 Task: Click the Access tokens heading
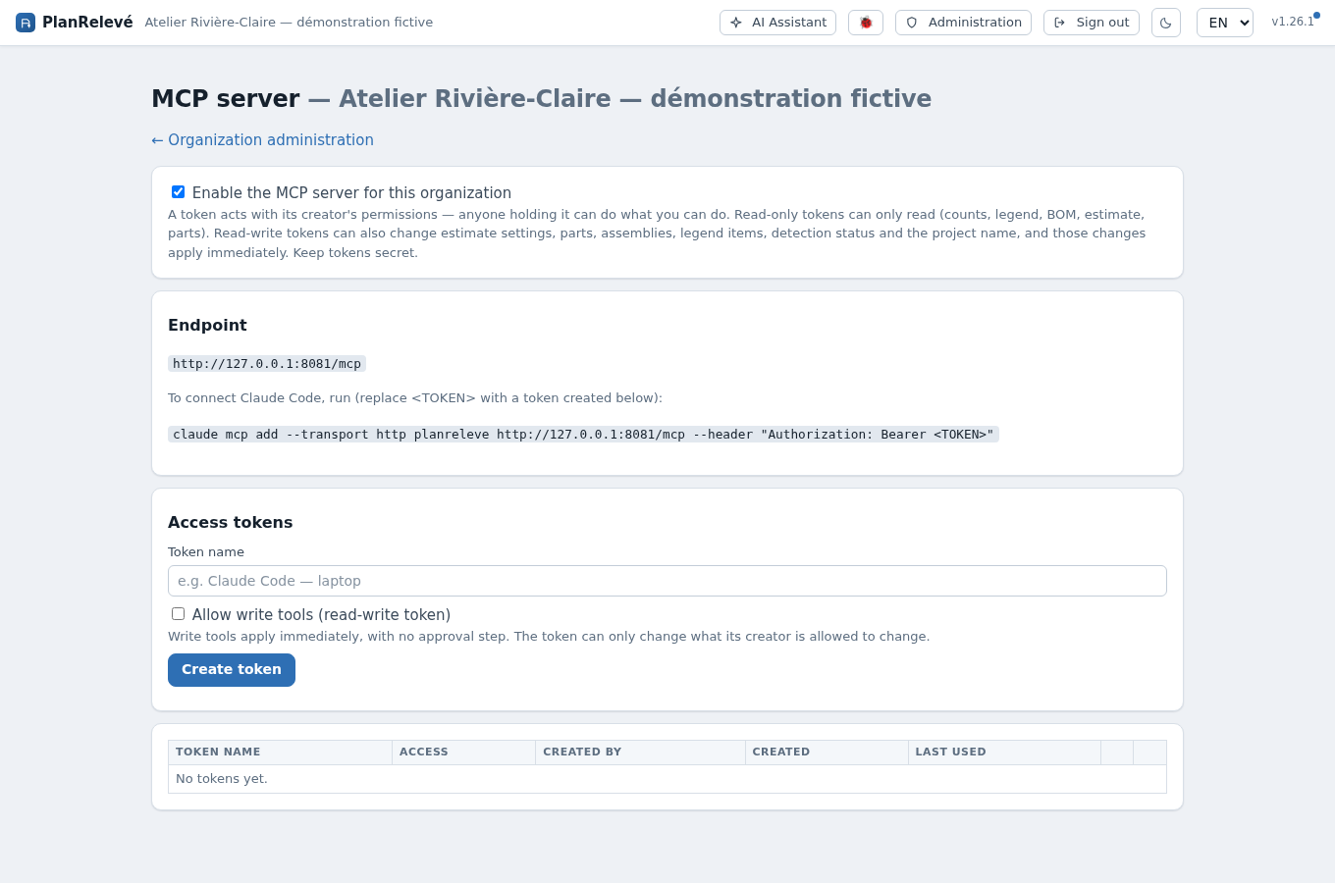(230, 523)
